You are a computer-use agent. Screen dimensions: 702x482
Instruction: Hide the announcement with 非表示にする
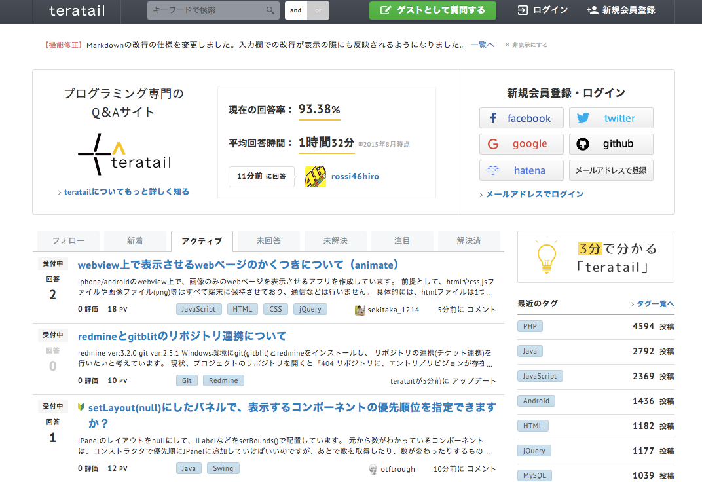526,45
